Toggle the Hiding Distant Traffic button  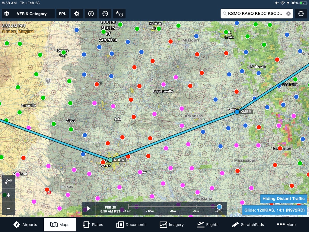[x=283, y=198]
